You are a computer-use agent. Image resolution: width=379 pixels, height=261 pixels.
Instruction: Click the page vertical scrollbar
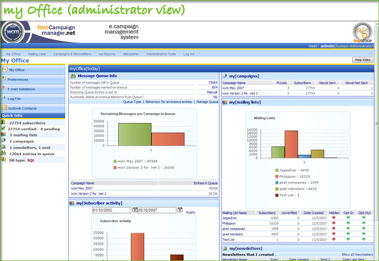376,123
